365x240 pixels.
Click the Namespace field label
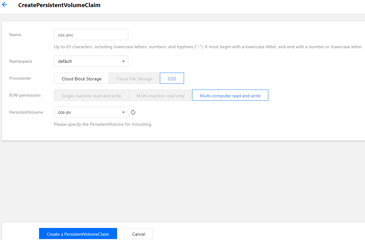[21, 61]
